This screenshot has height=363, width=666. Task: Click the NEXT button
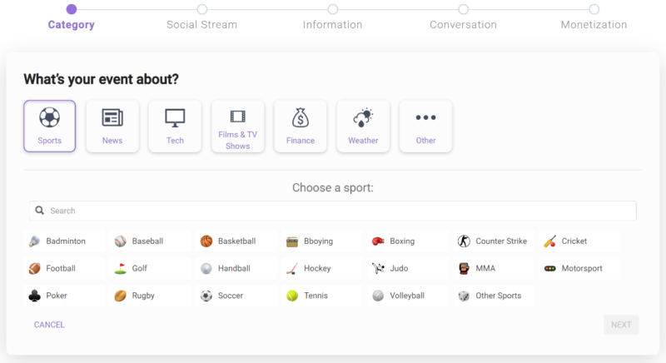click(x=621, y=325)
